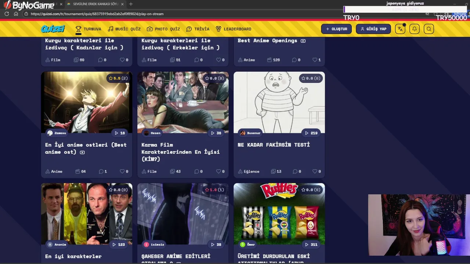Open comments on Karma Film card
Viewport: 470px width, 264px height.
pyautogui.click(x=199, y=171)
